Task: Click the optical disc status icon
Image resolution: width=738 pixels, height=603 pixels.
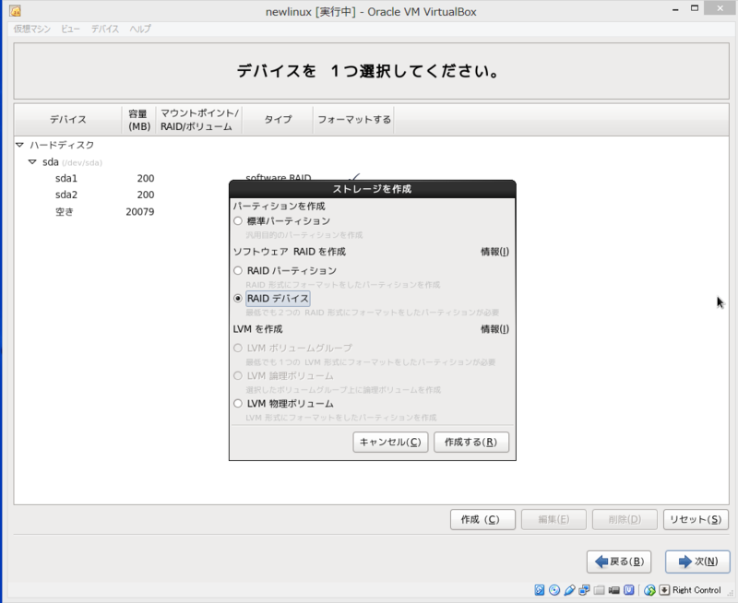Action: [554, 590]
